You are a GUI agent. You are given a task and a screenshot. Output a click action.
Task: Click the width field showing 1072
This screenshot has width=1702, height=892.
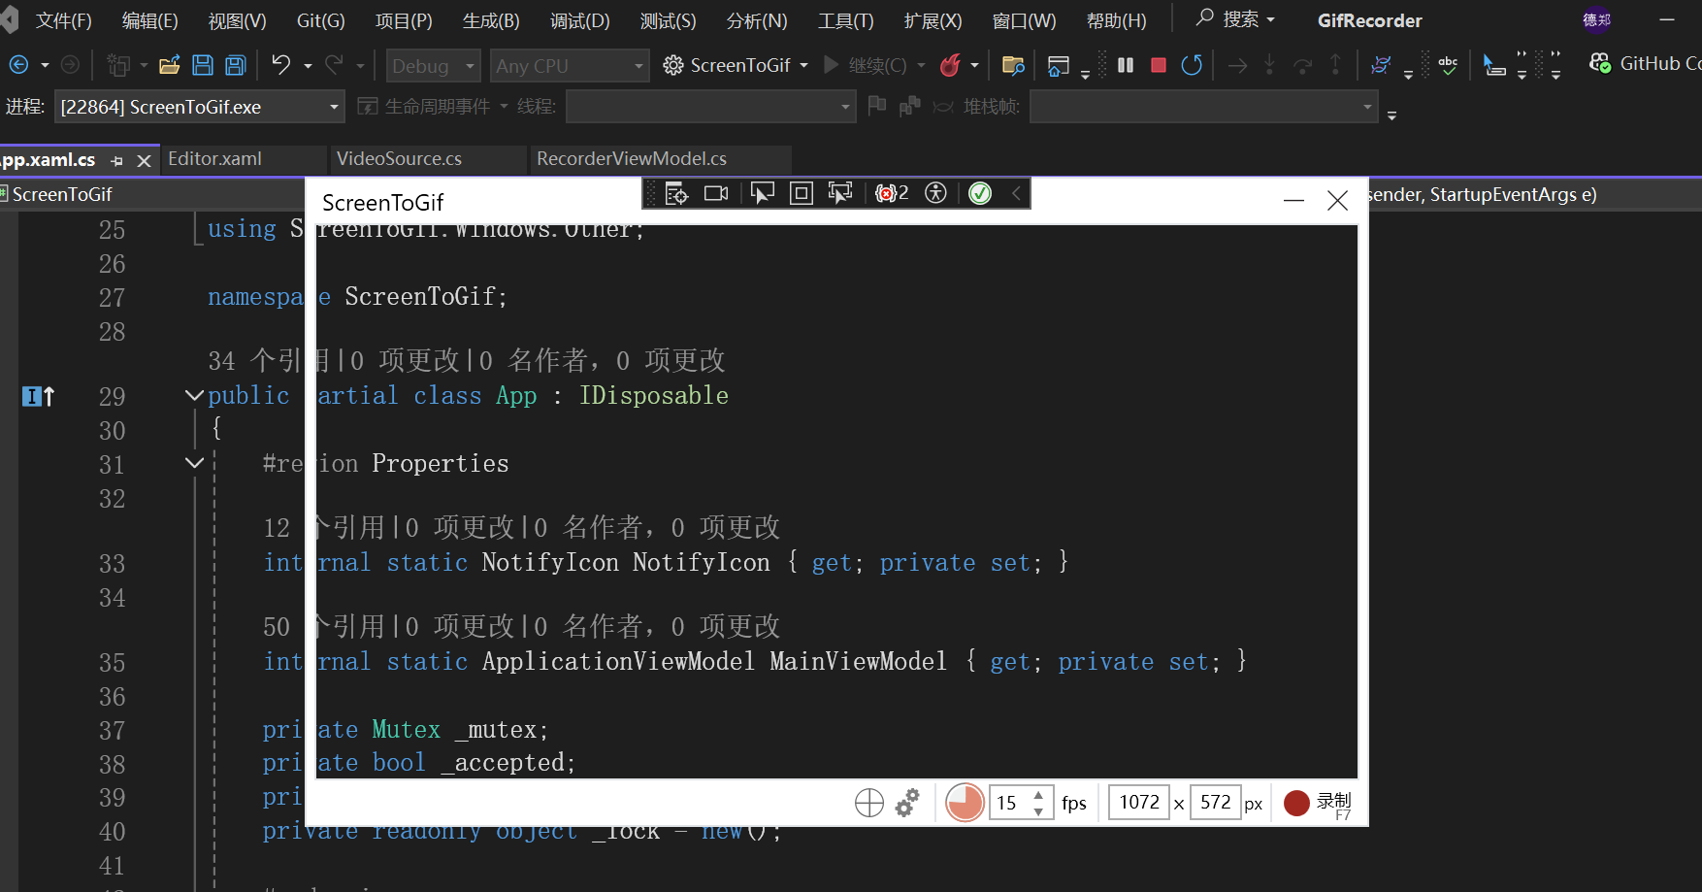(x=1139, y=803)
